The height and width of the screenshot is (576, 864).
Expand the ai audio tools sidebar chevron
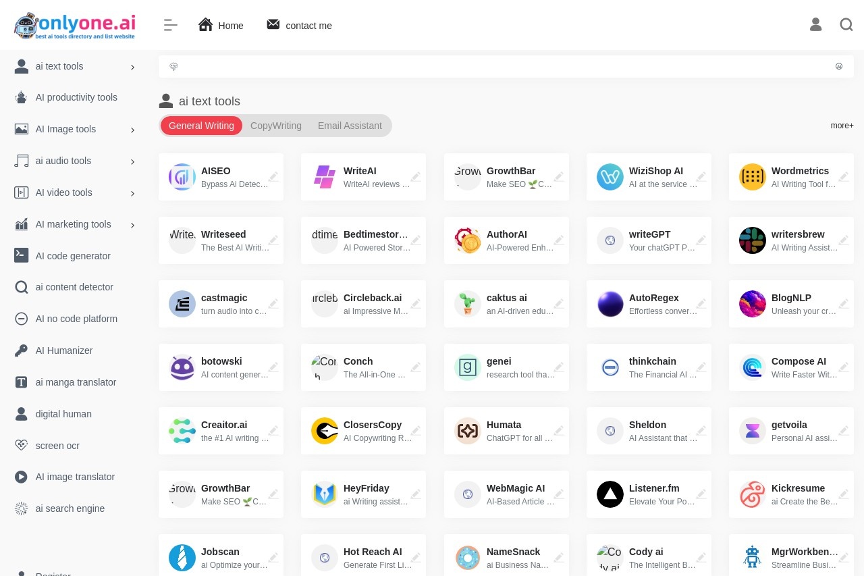click(x=132, y=161)
